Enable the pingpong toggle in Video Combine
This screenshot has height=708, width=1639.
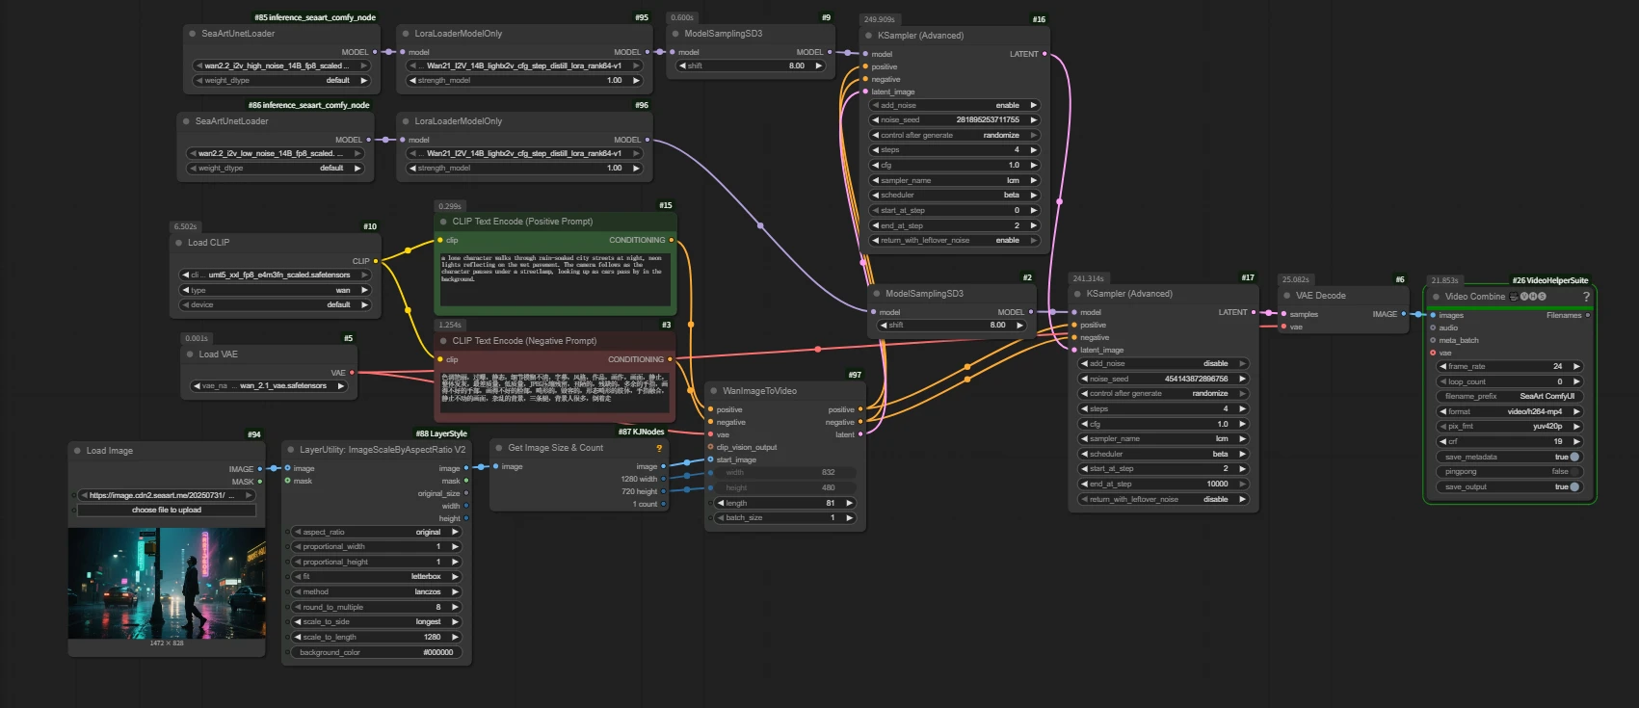[1574, 472]
